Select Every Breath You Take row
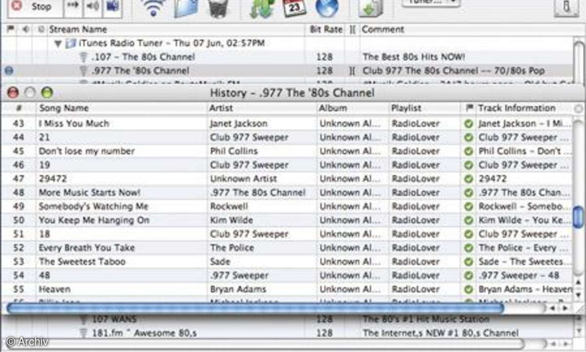This screenshot has width=586, height=352. tap(286, 248)
